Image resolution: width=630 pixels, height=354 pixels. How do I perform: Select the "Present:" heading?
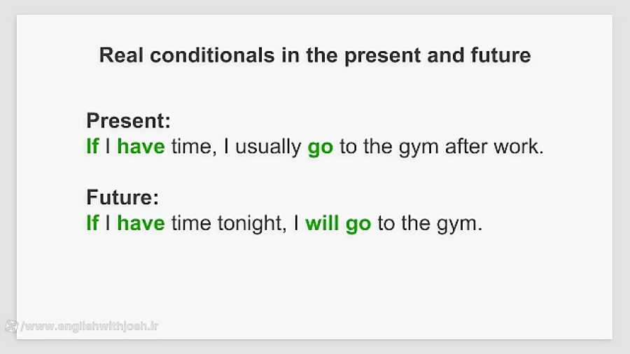click(129, 120)
